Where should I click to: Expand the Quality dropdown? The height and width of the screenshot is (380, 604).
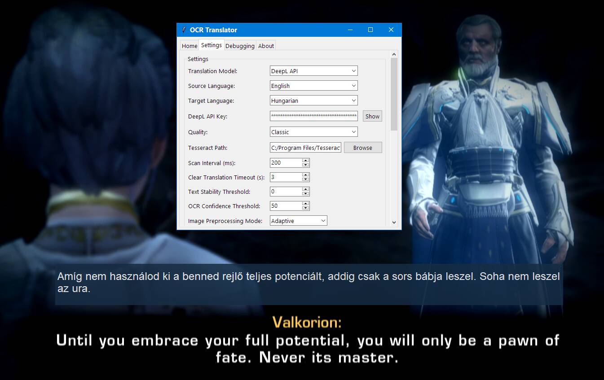click(313, 132)
